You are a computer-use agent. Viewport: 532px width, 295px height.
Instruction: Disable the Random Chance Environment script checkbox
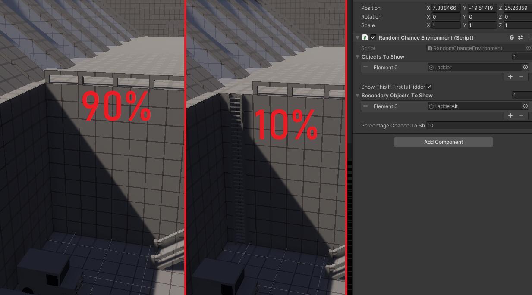[x=373, y=38]
